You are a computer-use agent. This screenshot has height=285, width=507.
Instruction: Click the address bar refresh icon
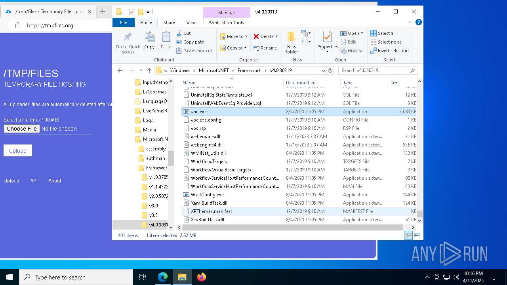tap(330, 70)
